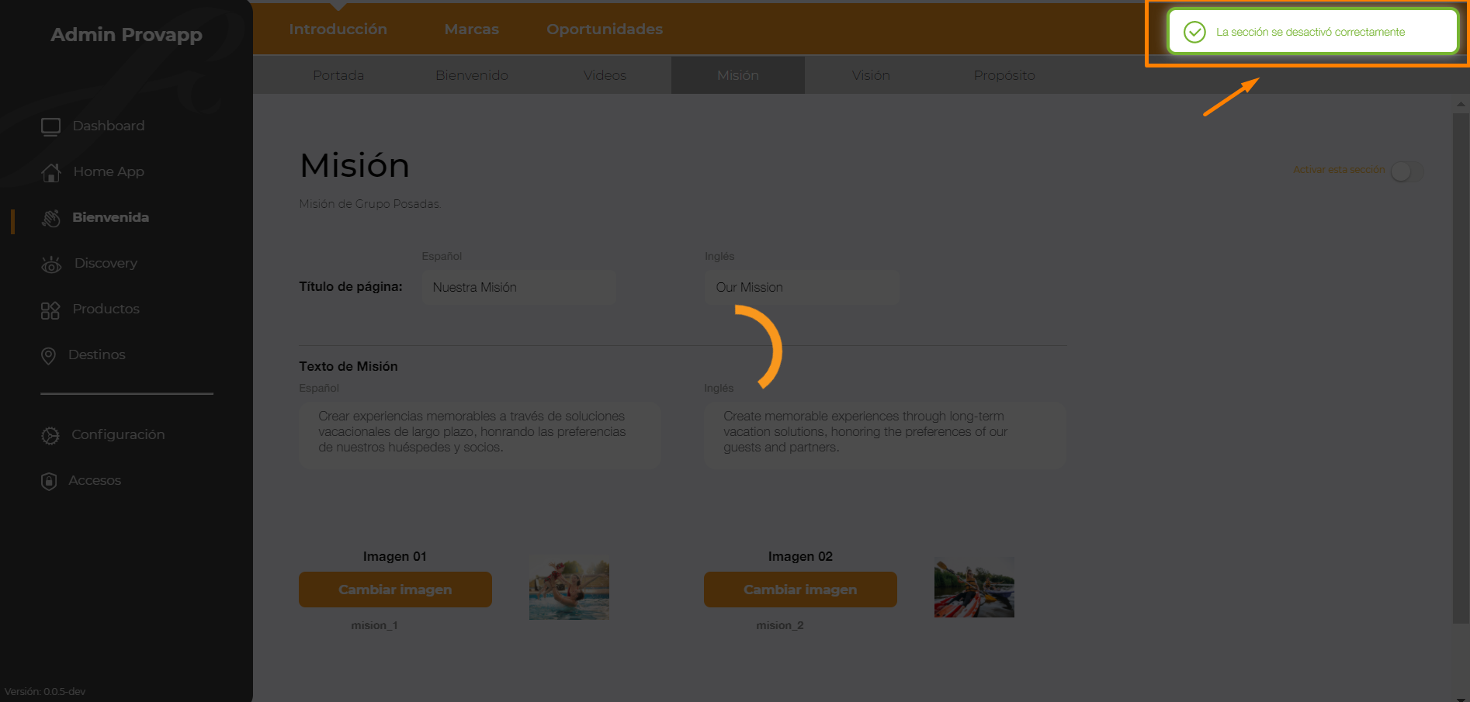Open the Introducción top tab
Screen dimensions: 1470x702
point(338,29)
